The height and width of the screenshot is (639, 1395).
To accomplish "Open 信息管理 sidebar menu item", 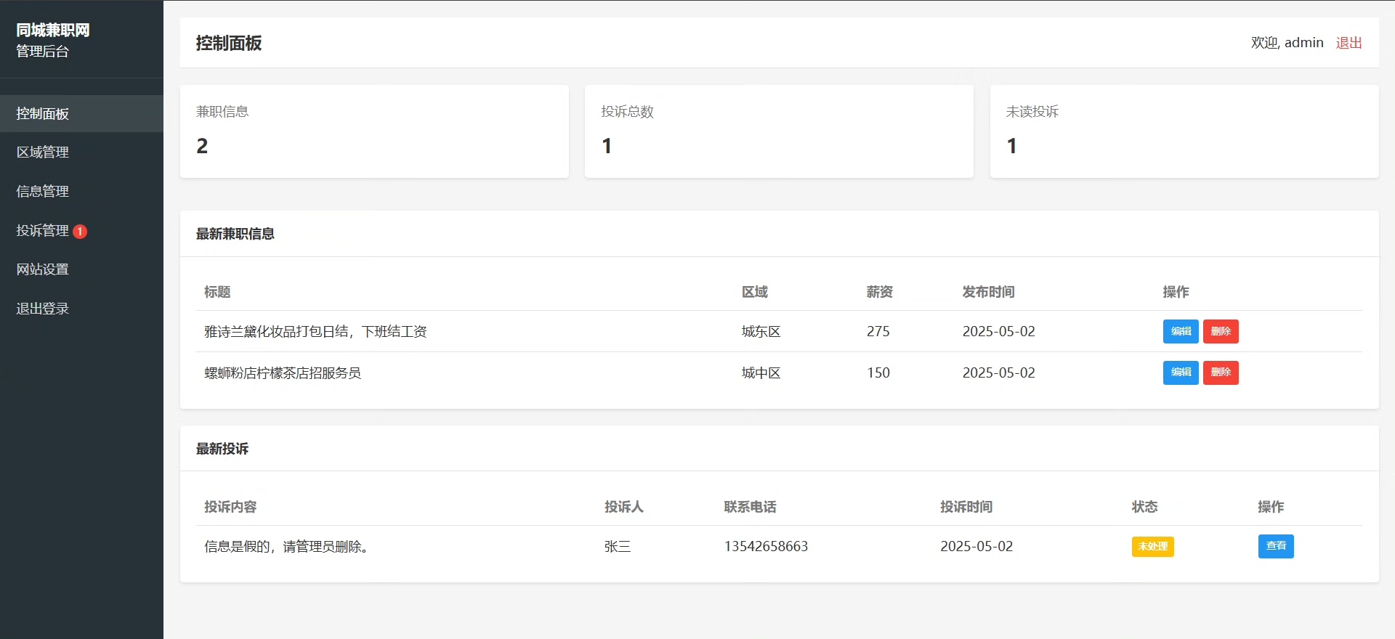I will (x=43, y=192).
